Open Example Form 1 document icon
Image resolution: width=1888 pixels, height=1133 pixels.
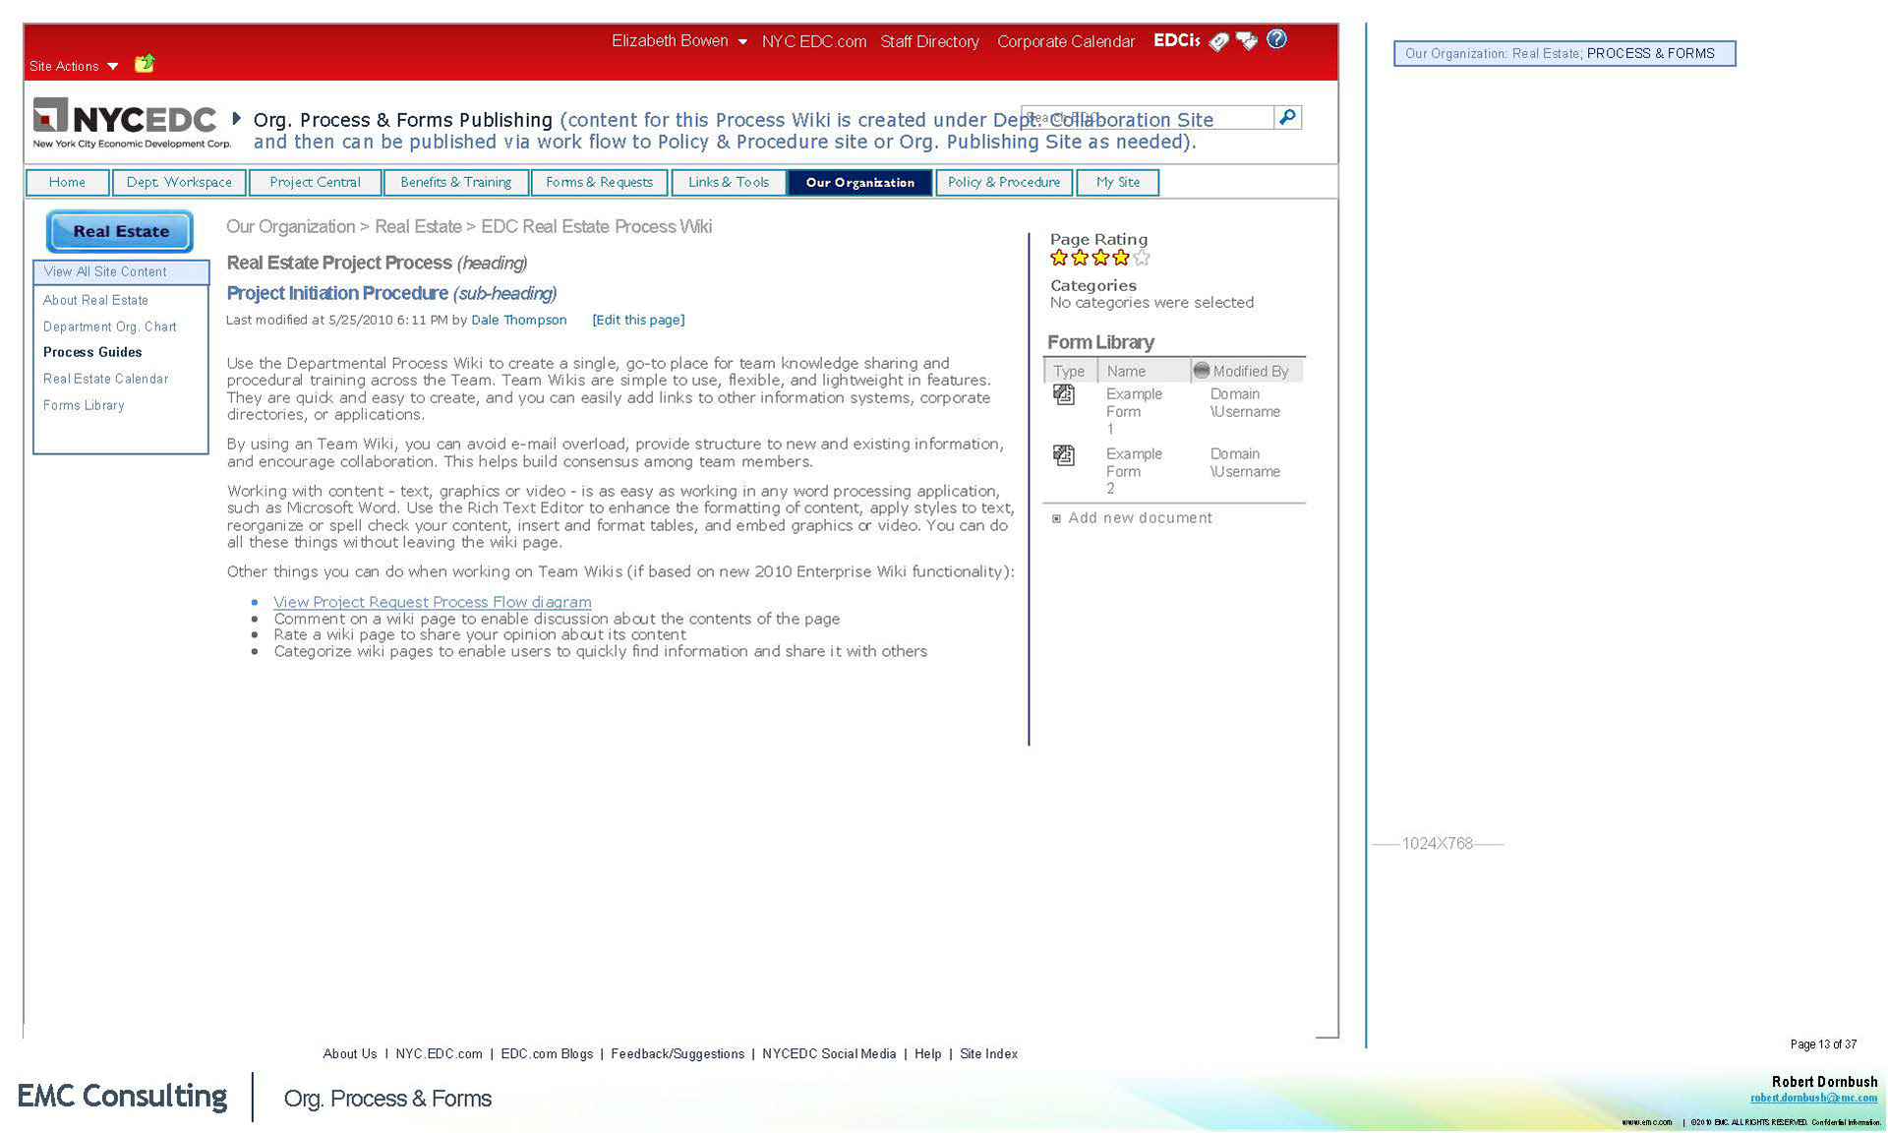coord(1064,394)
